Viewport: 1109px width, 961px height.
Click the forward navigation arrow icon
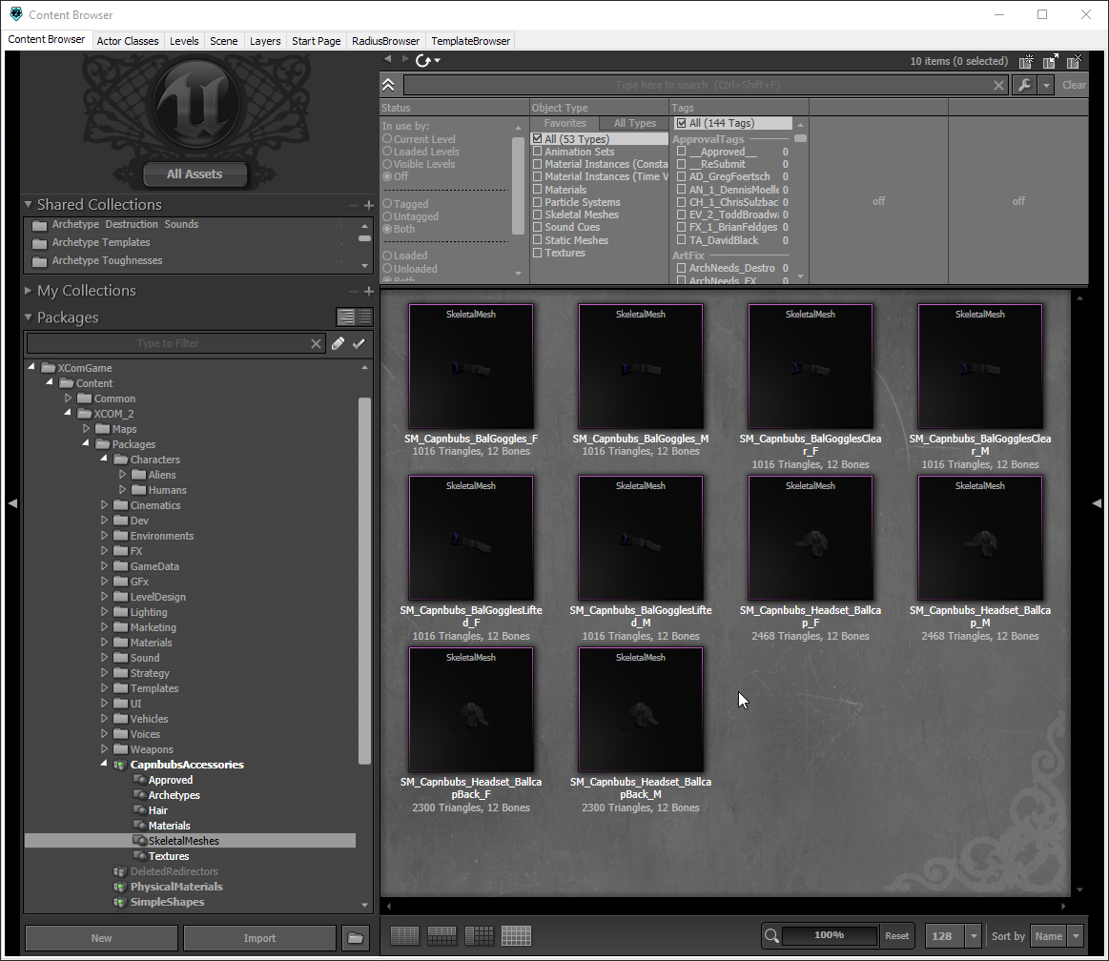pyautogui.click(x=404, y=59)
